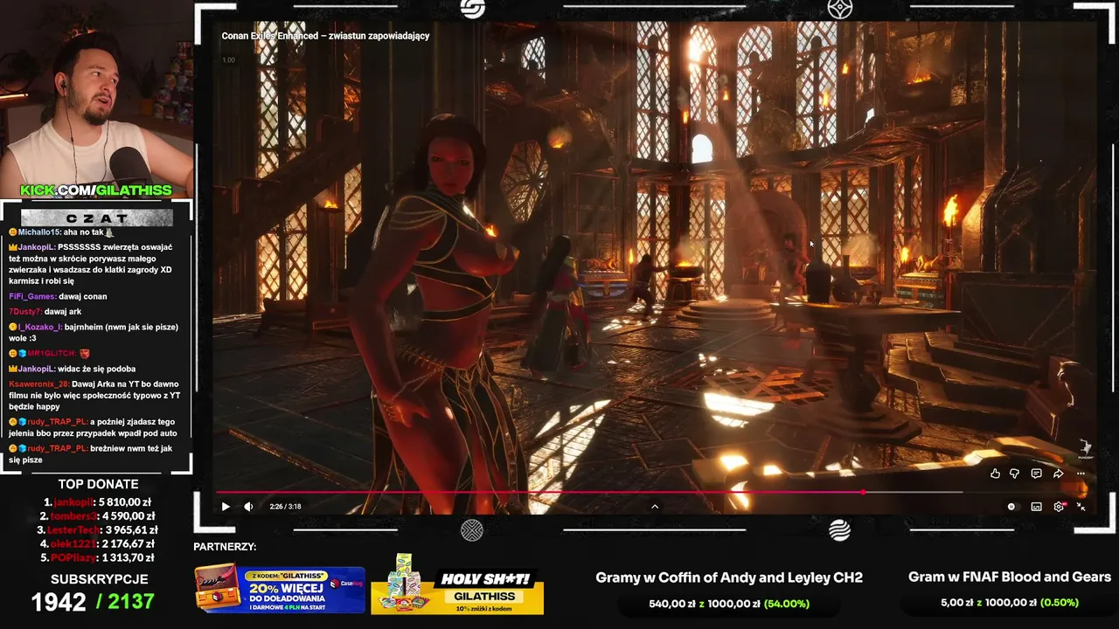Click the 5,00 zł z 1000,00 zł goal progress

(1010, 603)
